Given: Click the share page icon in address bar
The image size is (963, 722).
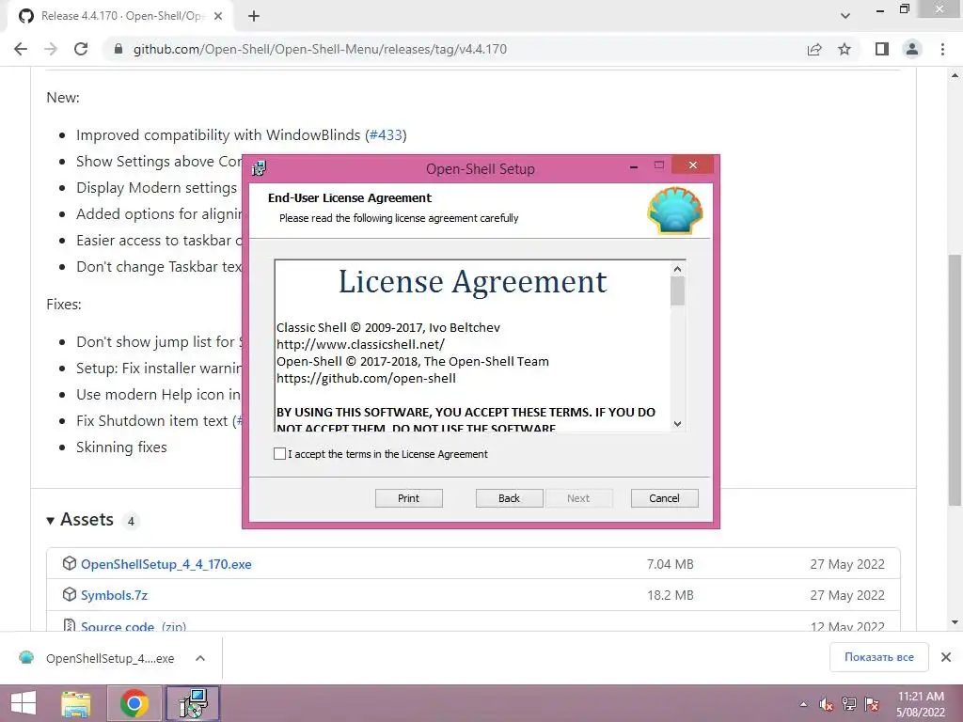Looking at the screenshot, I should click(814, 49).
